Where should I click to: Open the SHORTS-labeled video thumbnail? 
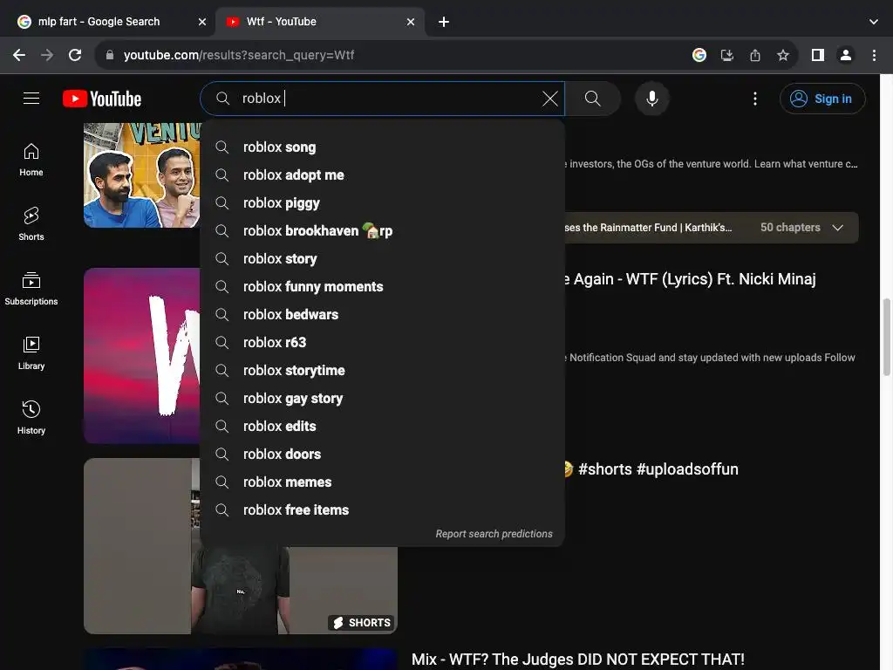(241, 591)
